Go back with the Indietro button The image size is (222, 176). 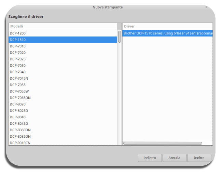pyautogui.click(x=150, y=158)
